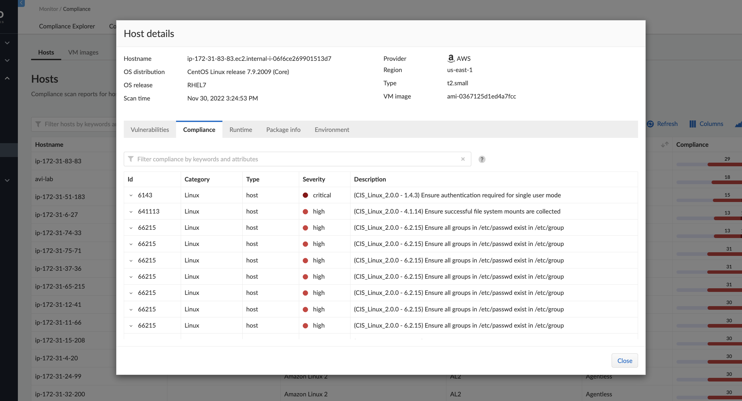Open the Columns icon in the Hosts page behind

pyautogui.click(x=693, y=124)
